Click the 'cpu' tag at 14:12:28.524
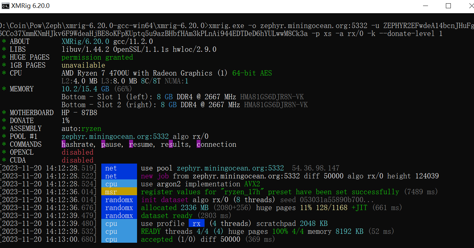The width and height of the screenshot is (474, 248). (x=119, y=184)
